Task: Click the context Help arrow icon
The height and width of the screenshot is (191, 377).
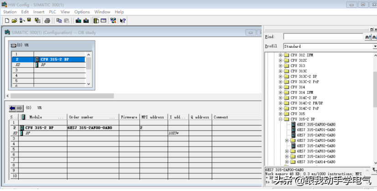Action: click(x=123, y=20)
